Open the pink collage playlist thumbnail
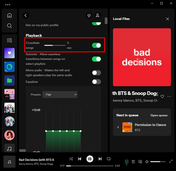Screen dimensions: 176x171 click(9, 94)
